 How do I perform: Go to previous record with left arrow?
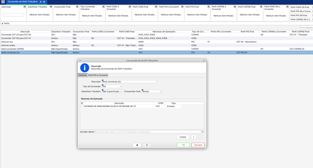[x=137, y=145]
